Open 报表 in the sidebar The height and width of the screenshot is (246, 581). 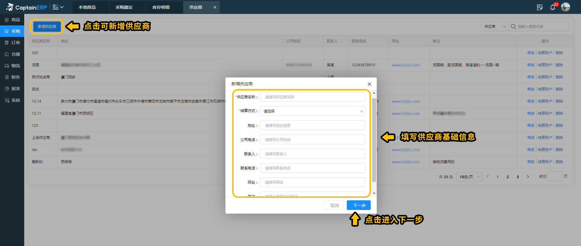pyautogui.click(x=12, y=89)
